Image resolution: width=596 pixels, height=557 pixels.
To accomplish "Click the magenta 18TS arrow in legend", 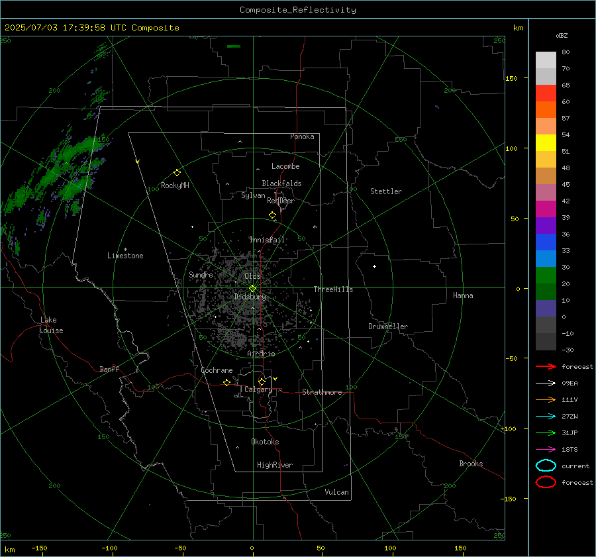I will [546, 450].
